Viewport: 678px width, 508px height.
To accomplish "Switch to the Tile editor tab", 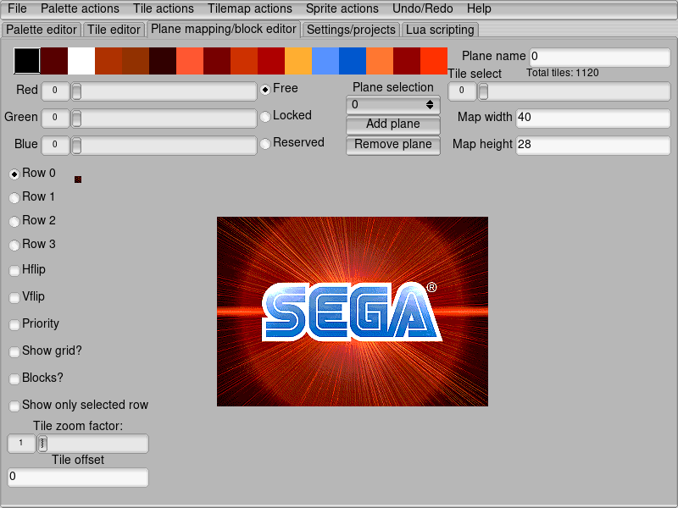I will (x=114, y=30).
